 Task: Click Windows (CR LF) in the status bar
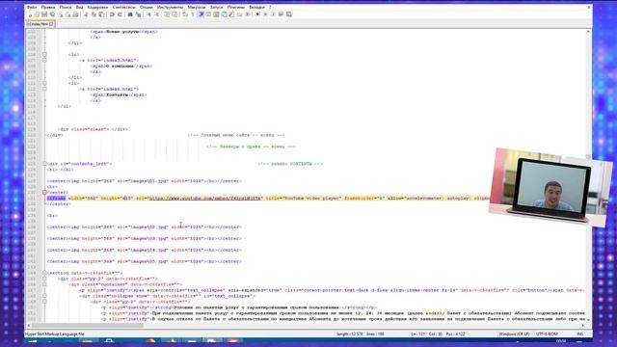pos(514,334)
